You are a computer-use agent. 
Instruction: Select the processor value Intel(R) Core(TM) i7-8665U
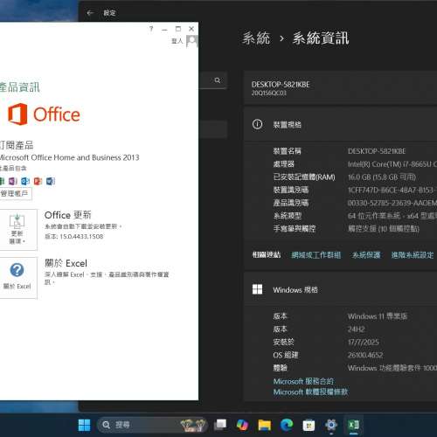click(x=392, y=164)
